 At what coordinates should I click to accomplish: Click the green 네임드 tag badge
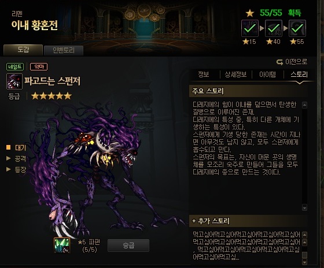coord(15,66)
